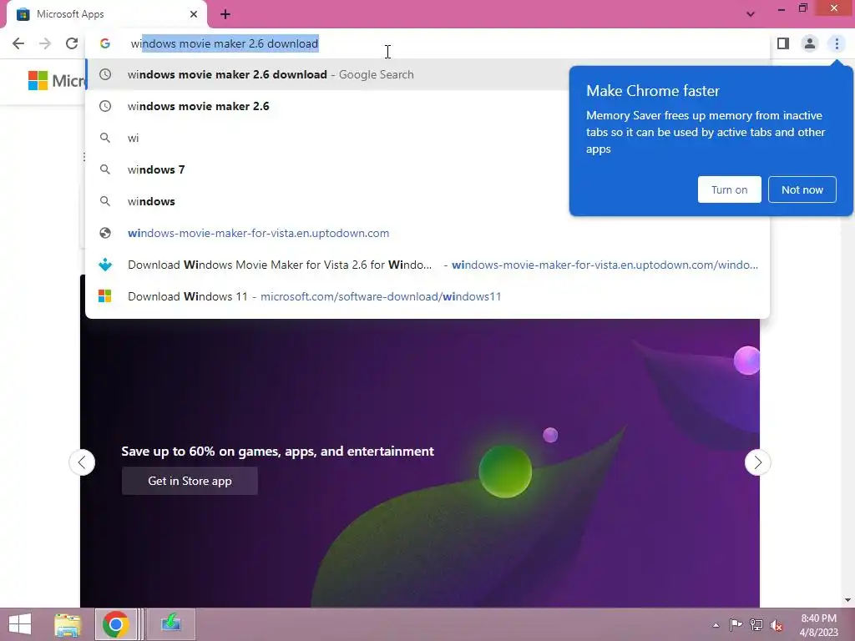Image resolution: width=855 pixels, height=641 pixels.
Task: Open network icon in system tray
Action: 756,625
